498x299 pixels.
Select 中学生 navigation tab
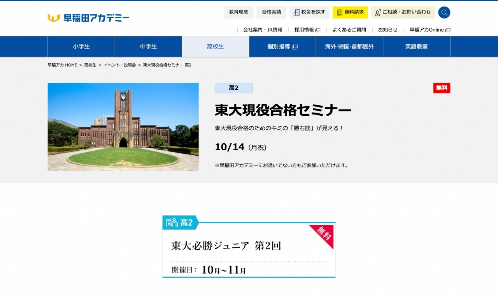[149, 47]
